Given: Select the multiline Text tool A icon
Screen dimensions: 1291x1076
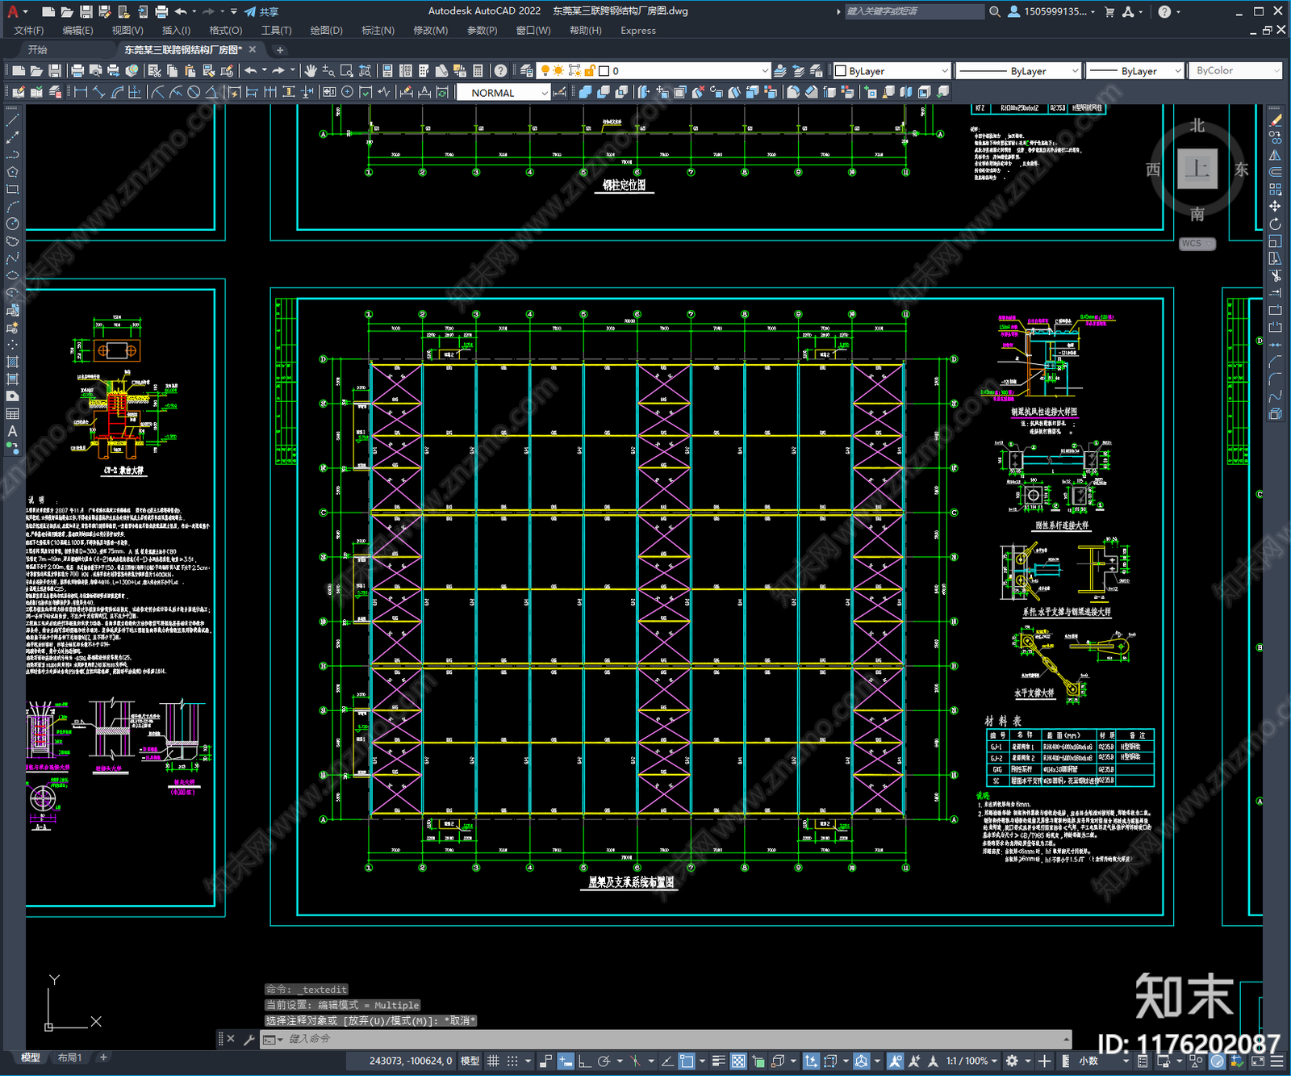Looking at the screenshot, I should [x=12, y=431].
